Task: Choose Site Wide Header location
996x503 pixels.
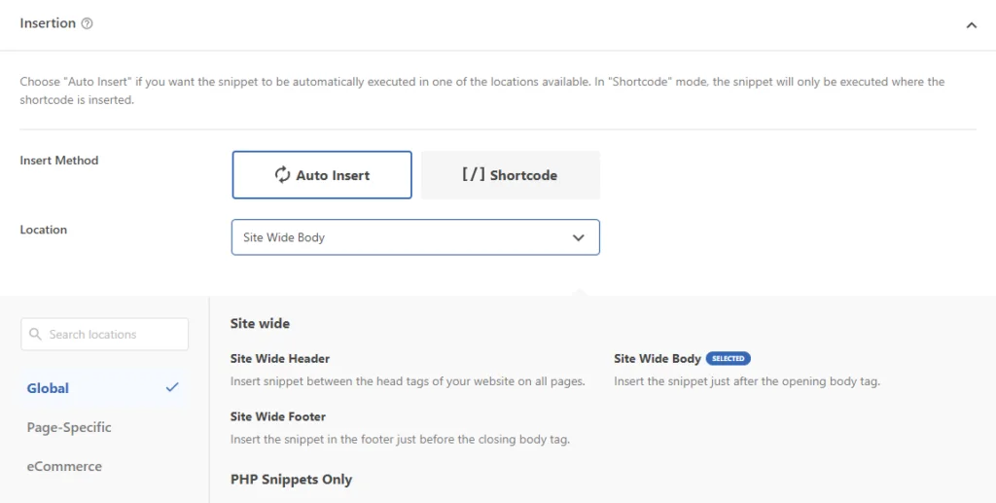Action: (280, 359)
